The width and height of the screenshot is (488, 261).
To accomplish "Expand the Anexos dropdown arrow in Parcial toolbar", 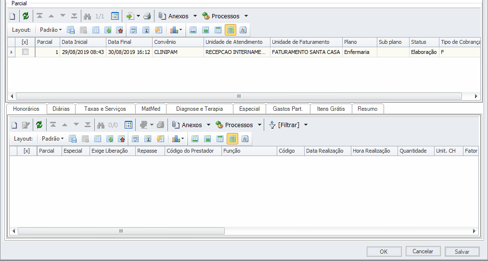I will pyautogui.click(x=195, y=16).
